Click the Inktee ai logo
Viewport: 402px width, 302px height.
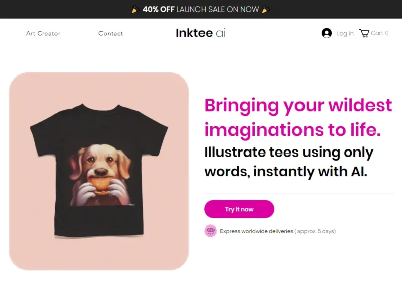pyautogui.click(x=200, y=33)
